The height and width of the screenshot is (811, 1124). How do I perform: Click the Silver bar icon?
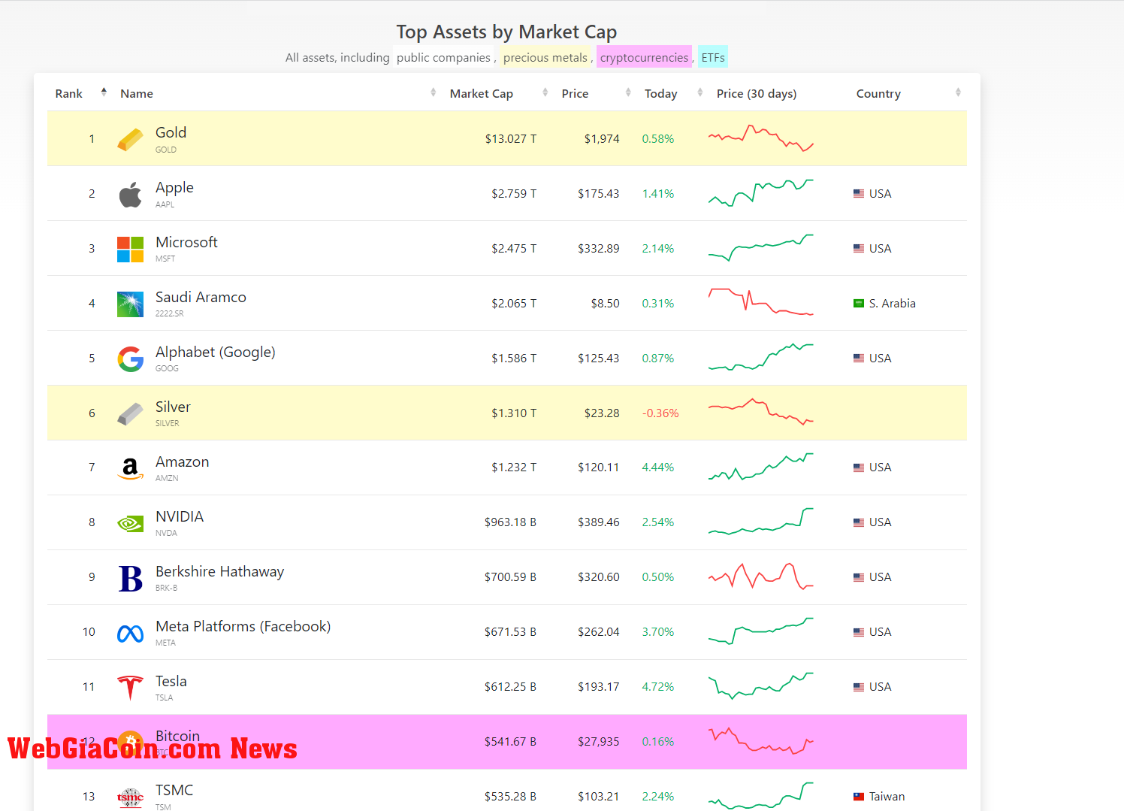[x=131, y=414]
